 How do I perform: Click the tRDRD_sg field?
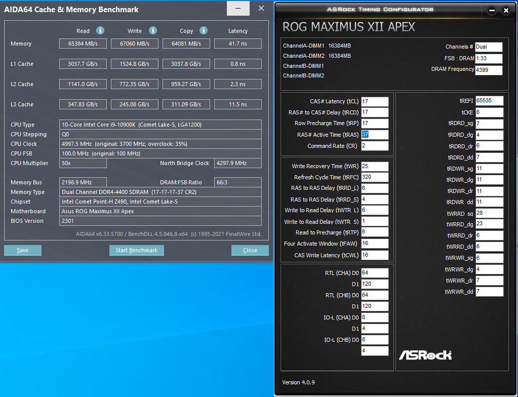click(489, 124)
